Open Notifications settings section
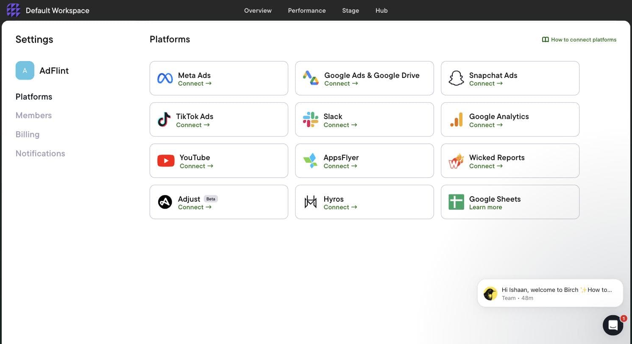The height and width of the screenshot is (344, 632). [x=40, y=153]
